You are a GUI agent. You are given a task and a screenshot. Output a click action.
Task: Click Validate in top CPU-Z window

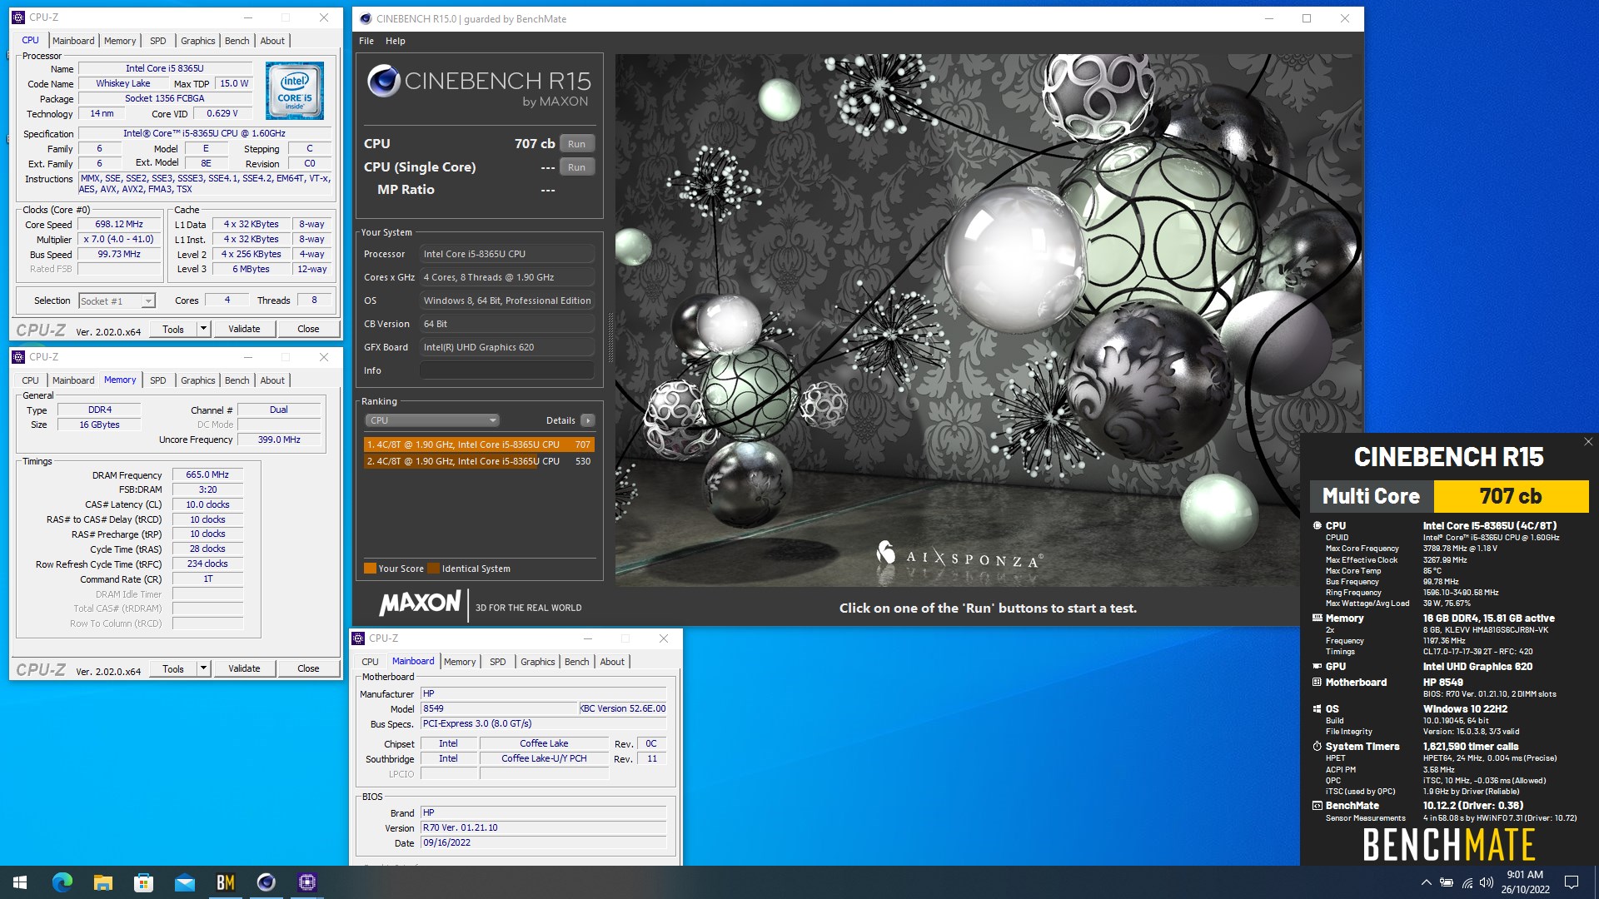(x=244, y=329)
